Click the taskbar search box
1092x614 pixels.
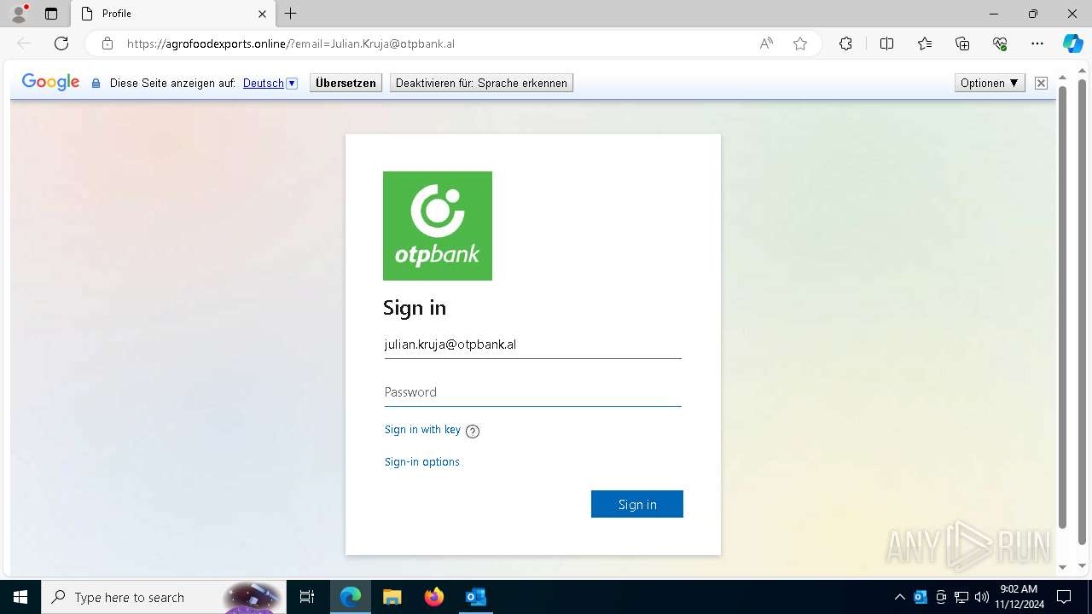(x=164, y=597)
